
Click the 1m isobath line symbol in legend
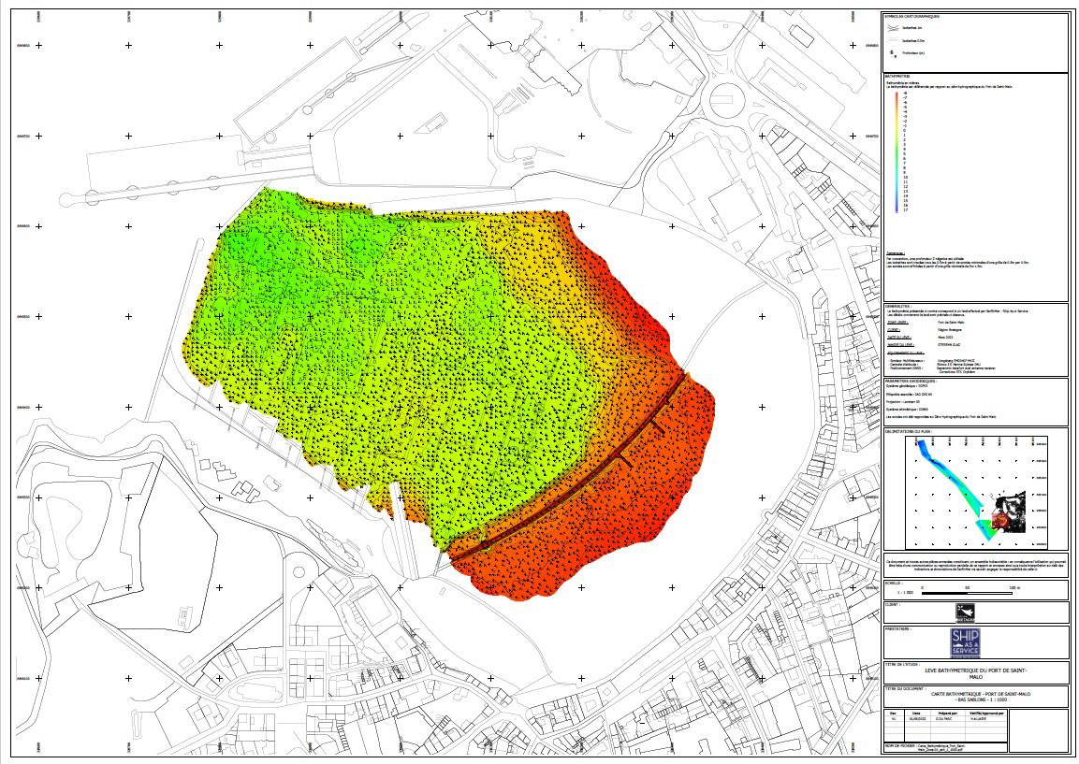pyautogui.click(x=892, y=29)
